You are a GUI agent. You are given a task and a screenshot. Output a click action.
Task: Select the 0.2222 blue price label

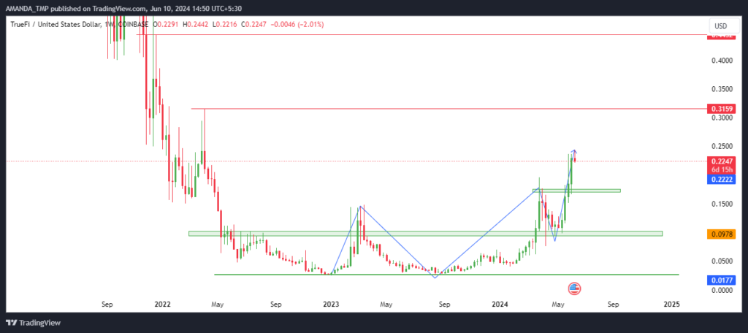pos(721,180)
